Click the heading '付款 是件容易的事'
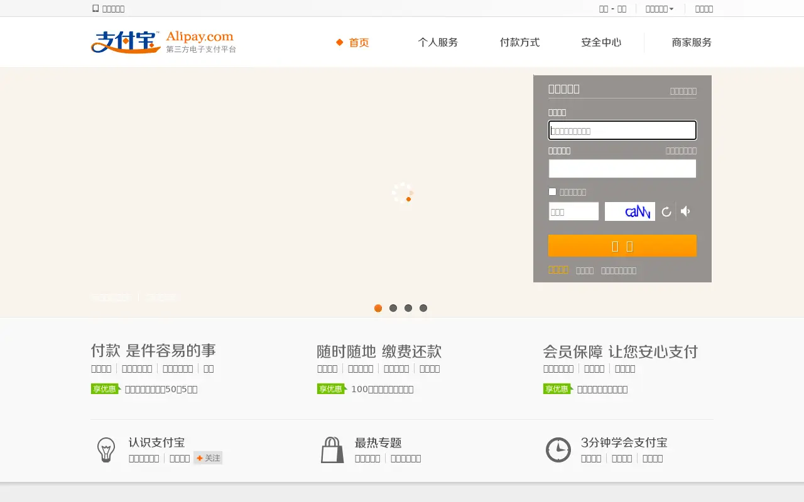Screen dimensions: 804x502 point(153,351)
